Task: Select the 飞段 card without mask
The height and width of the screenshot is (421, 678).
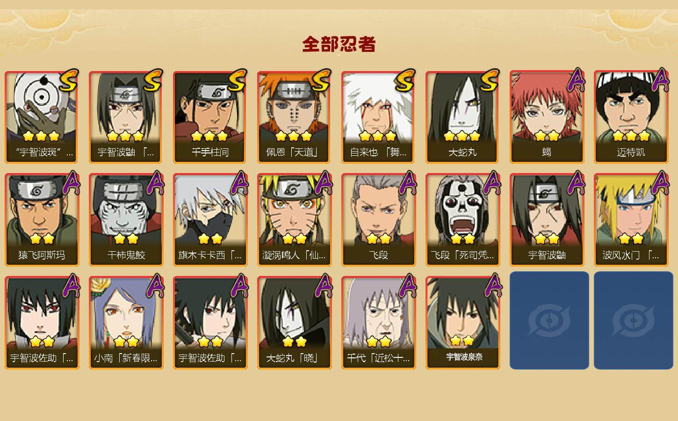Action: click(x=378, y=220)
